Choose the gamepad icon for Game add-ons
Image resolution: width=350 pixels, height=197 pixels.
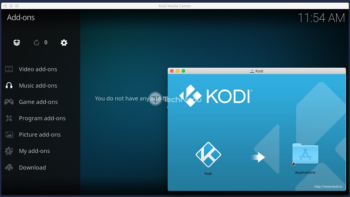point(9,102)
